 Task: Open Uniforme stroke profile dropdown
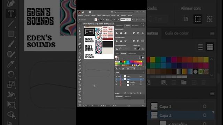(132, 20)
